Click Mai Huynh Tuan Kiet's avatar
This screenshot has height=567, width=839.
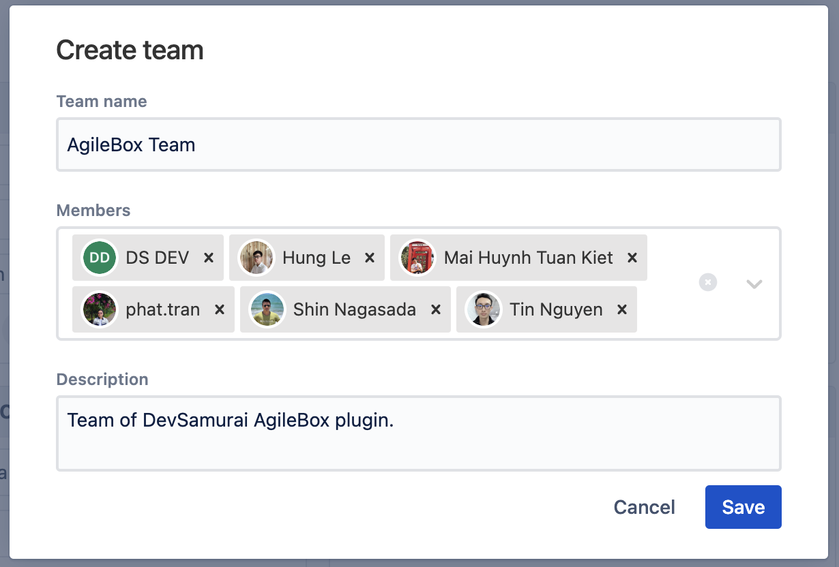pos(417,258)
